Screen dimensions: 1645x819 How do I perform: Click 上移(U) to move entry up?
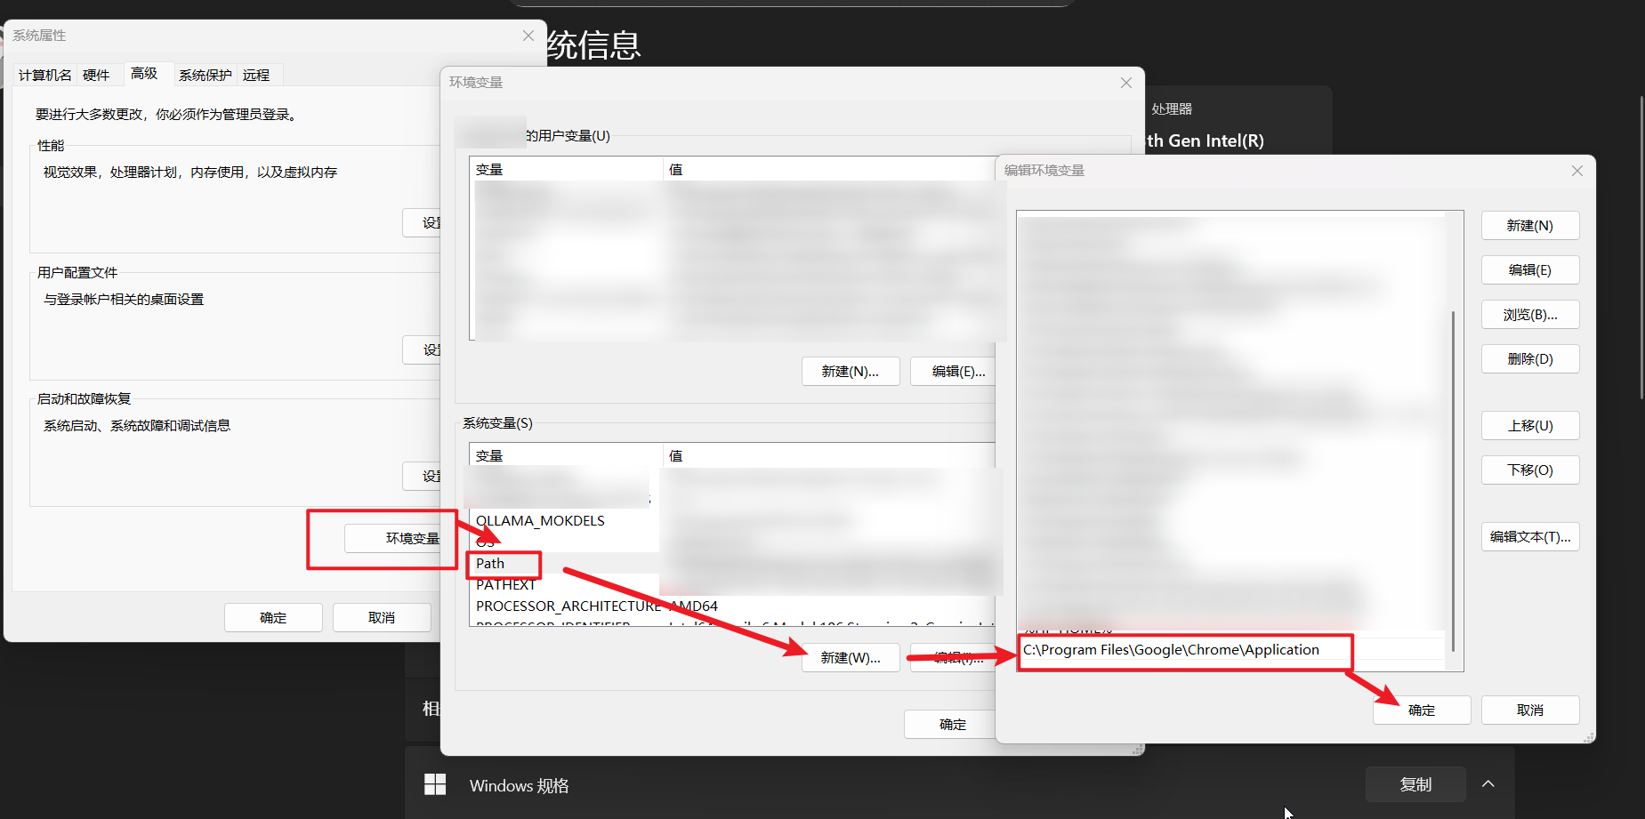1530,426
